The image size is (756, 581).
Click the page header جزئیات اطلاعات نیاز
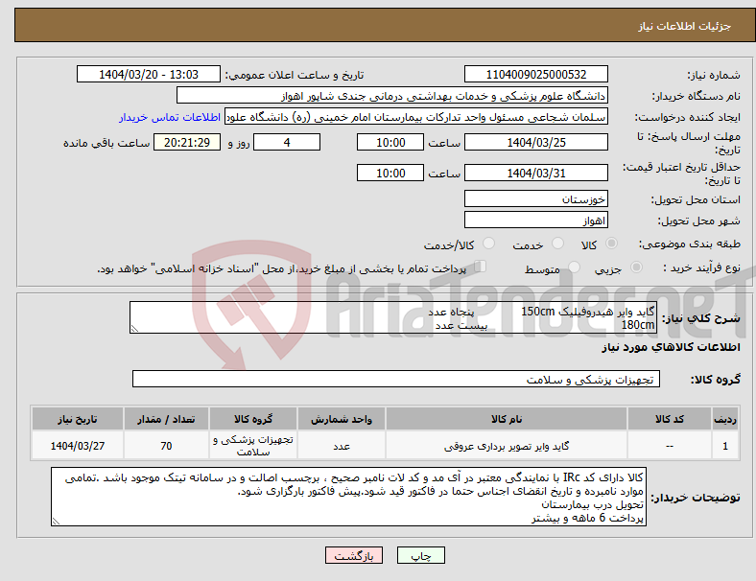(x=684, y=26)
